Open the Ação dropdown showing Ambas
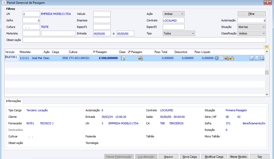Viewport: 274px width, 159px height. pyautogui.click(x=174, y=14)
